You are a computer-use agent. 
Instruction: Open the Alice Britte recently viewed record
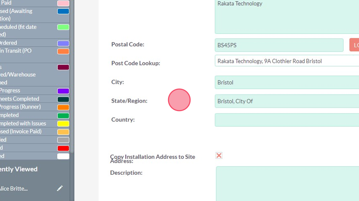point(15,188)
